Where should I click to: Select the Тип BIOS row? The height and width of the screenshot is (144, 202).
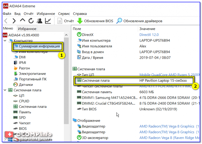point(136,109)
